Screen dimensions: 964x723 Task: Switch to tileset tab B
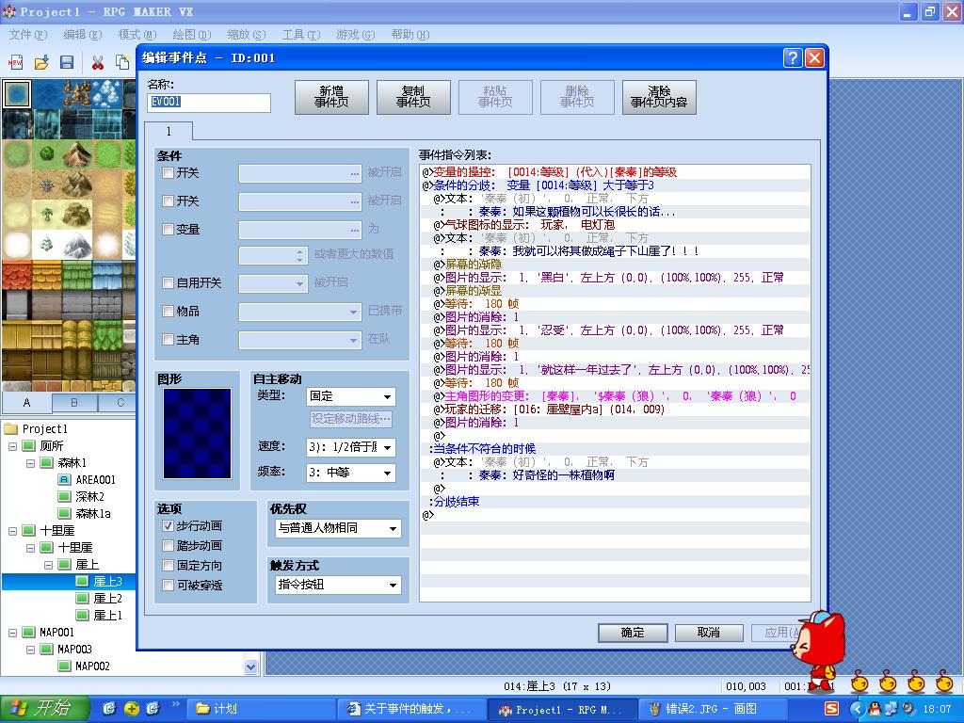pos(74,403)
